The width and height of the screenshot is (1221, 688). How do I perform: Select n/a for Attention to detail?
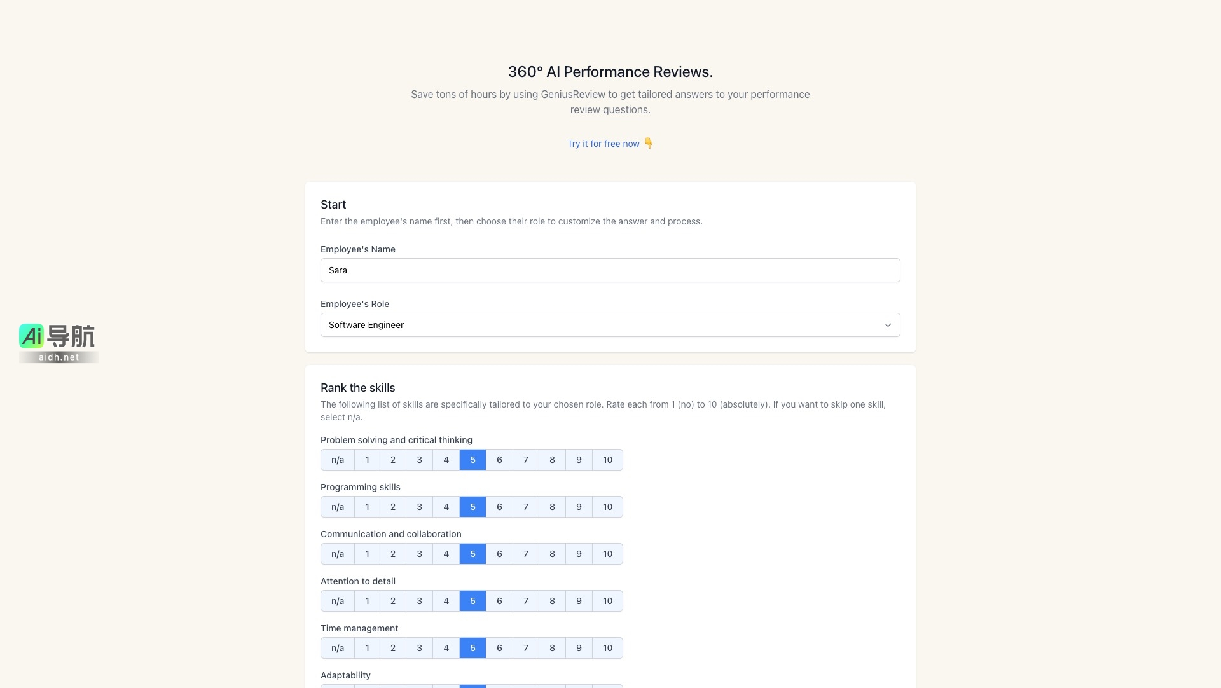click(x=338, y=601)
